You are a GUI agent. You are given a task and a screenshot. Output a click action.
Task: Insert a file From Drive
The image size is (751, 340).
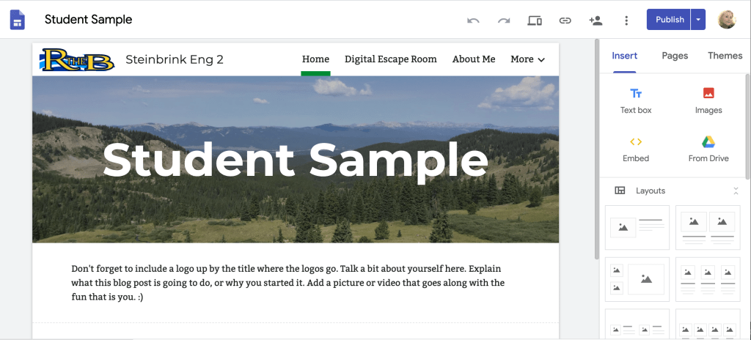click(x=708, y=149)
